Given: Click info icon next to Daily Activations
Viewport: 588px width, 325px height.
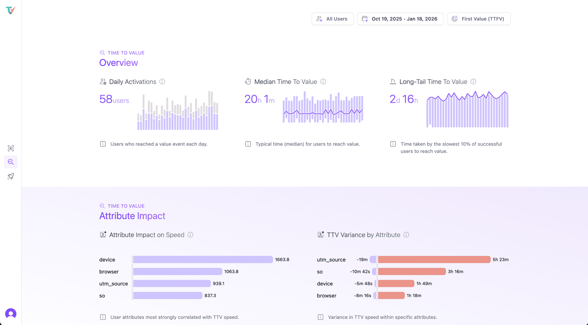Looking at the screenshot, I should tap(162, 82).
